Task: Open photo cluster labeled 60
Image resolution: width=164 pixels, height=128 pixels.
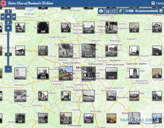Action: pos(157,73)
